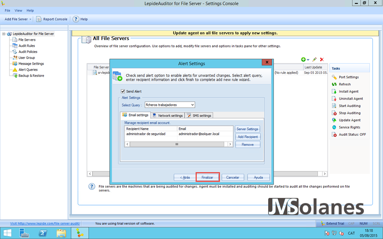Click file server list scroll right arrow
Screen dimensions: 383x239
pyautogui.click(x=325, y=174)
